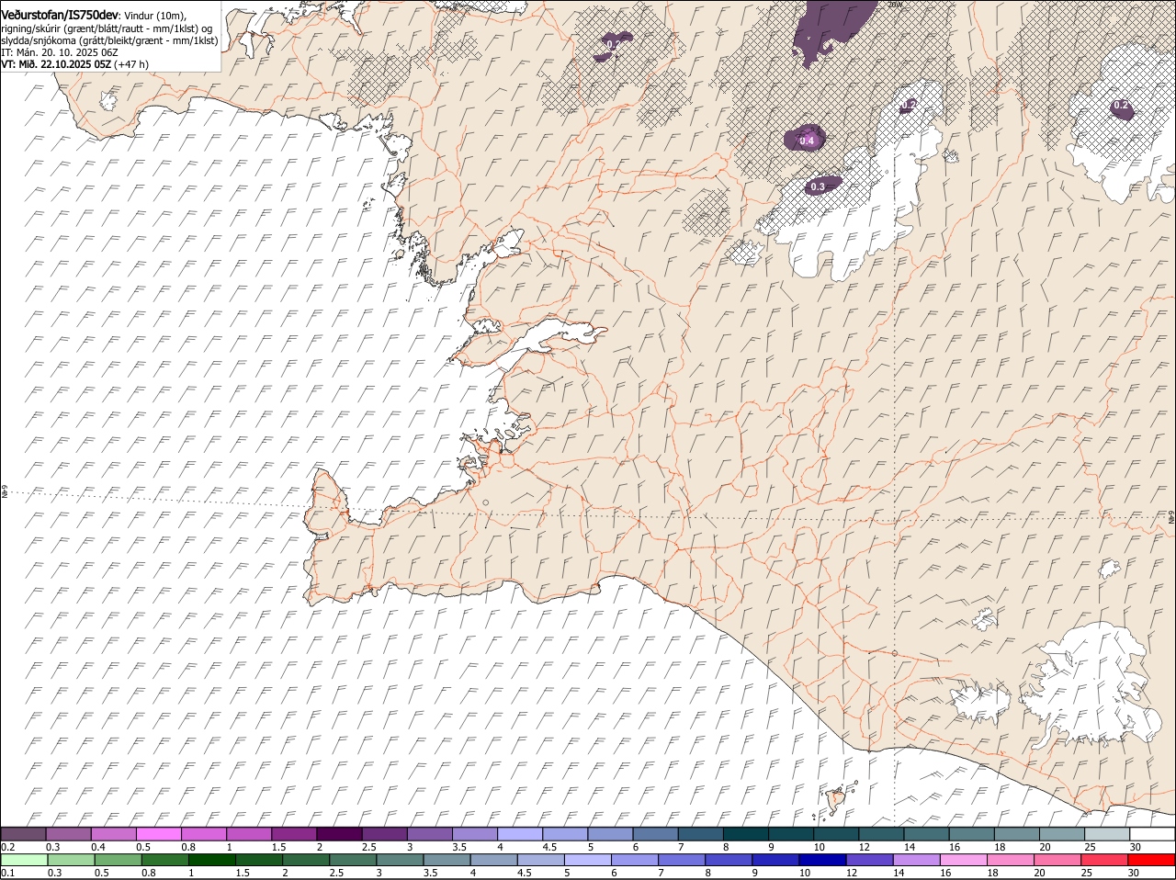Click the 0.4 precipitation contour label
The width and height of the screenshot is (1176, 880).
point(808,141)
